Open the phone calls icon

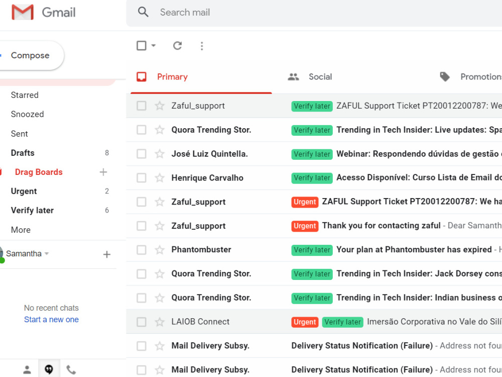tap(71, 369)
